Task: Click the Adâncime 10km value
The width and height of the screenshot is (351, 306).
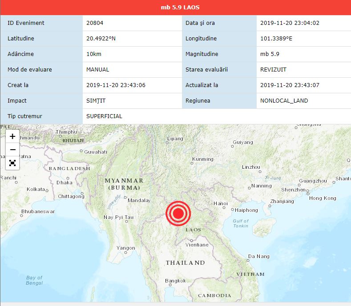Action: 93,54
